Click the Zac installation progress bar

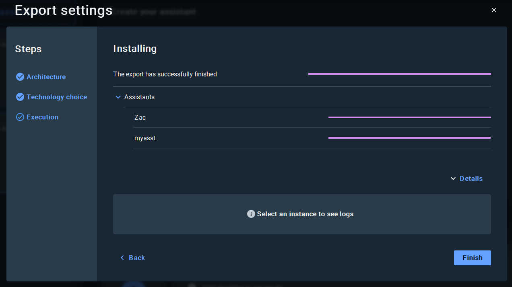[x=409, y=117]
